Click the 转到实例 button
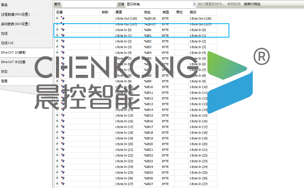304x188 pixels. coord(234,4)
